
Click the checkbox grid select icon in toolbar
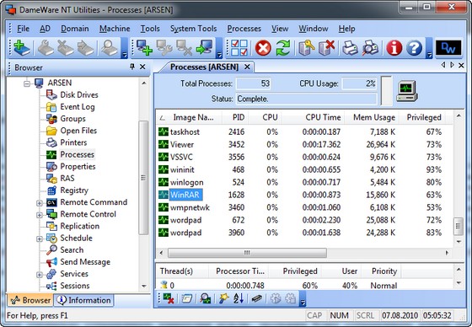pos(239,48)
